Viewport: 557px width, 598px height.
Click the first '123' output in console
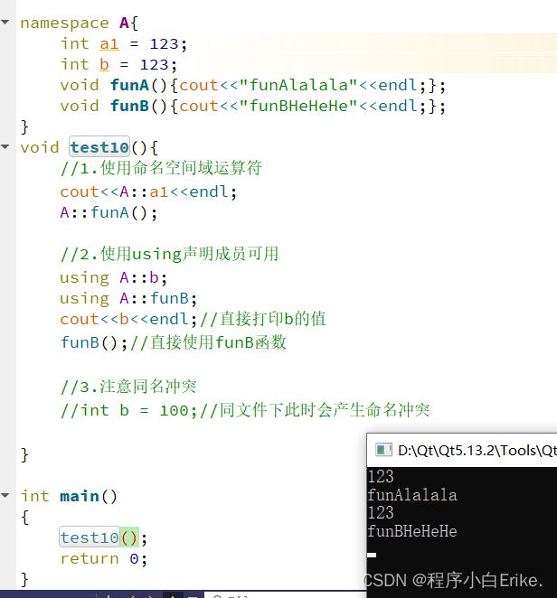coord(381,477)
